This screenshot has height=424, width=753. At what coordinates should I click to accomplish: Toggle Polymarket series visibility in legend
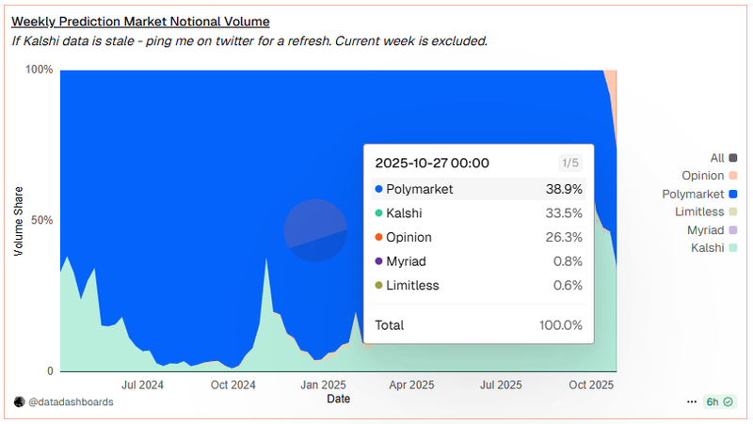tap(693, 194)
